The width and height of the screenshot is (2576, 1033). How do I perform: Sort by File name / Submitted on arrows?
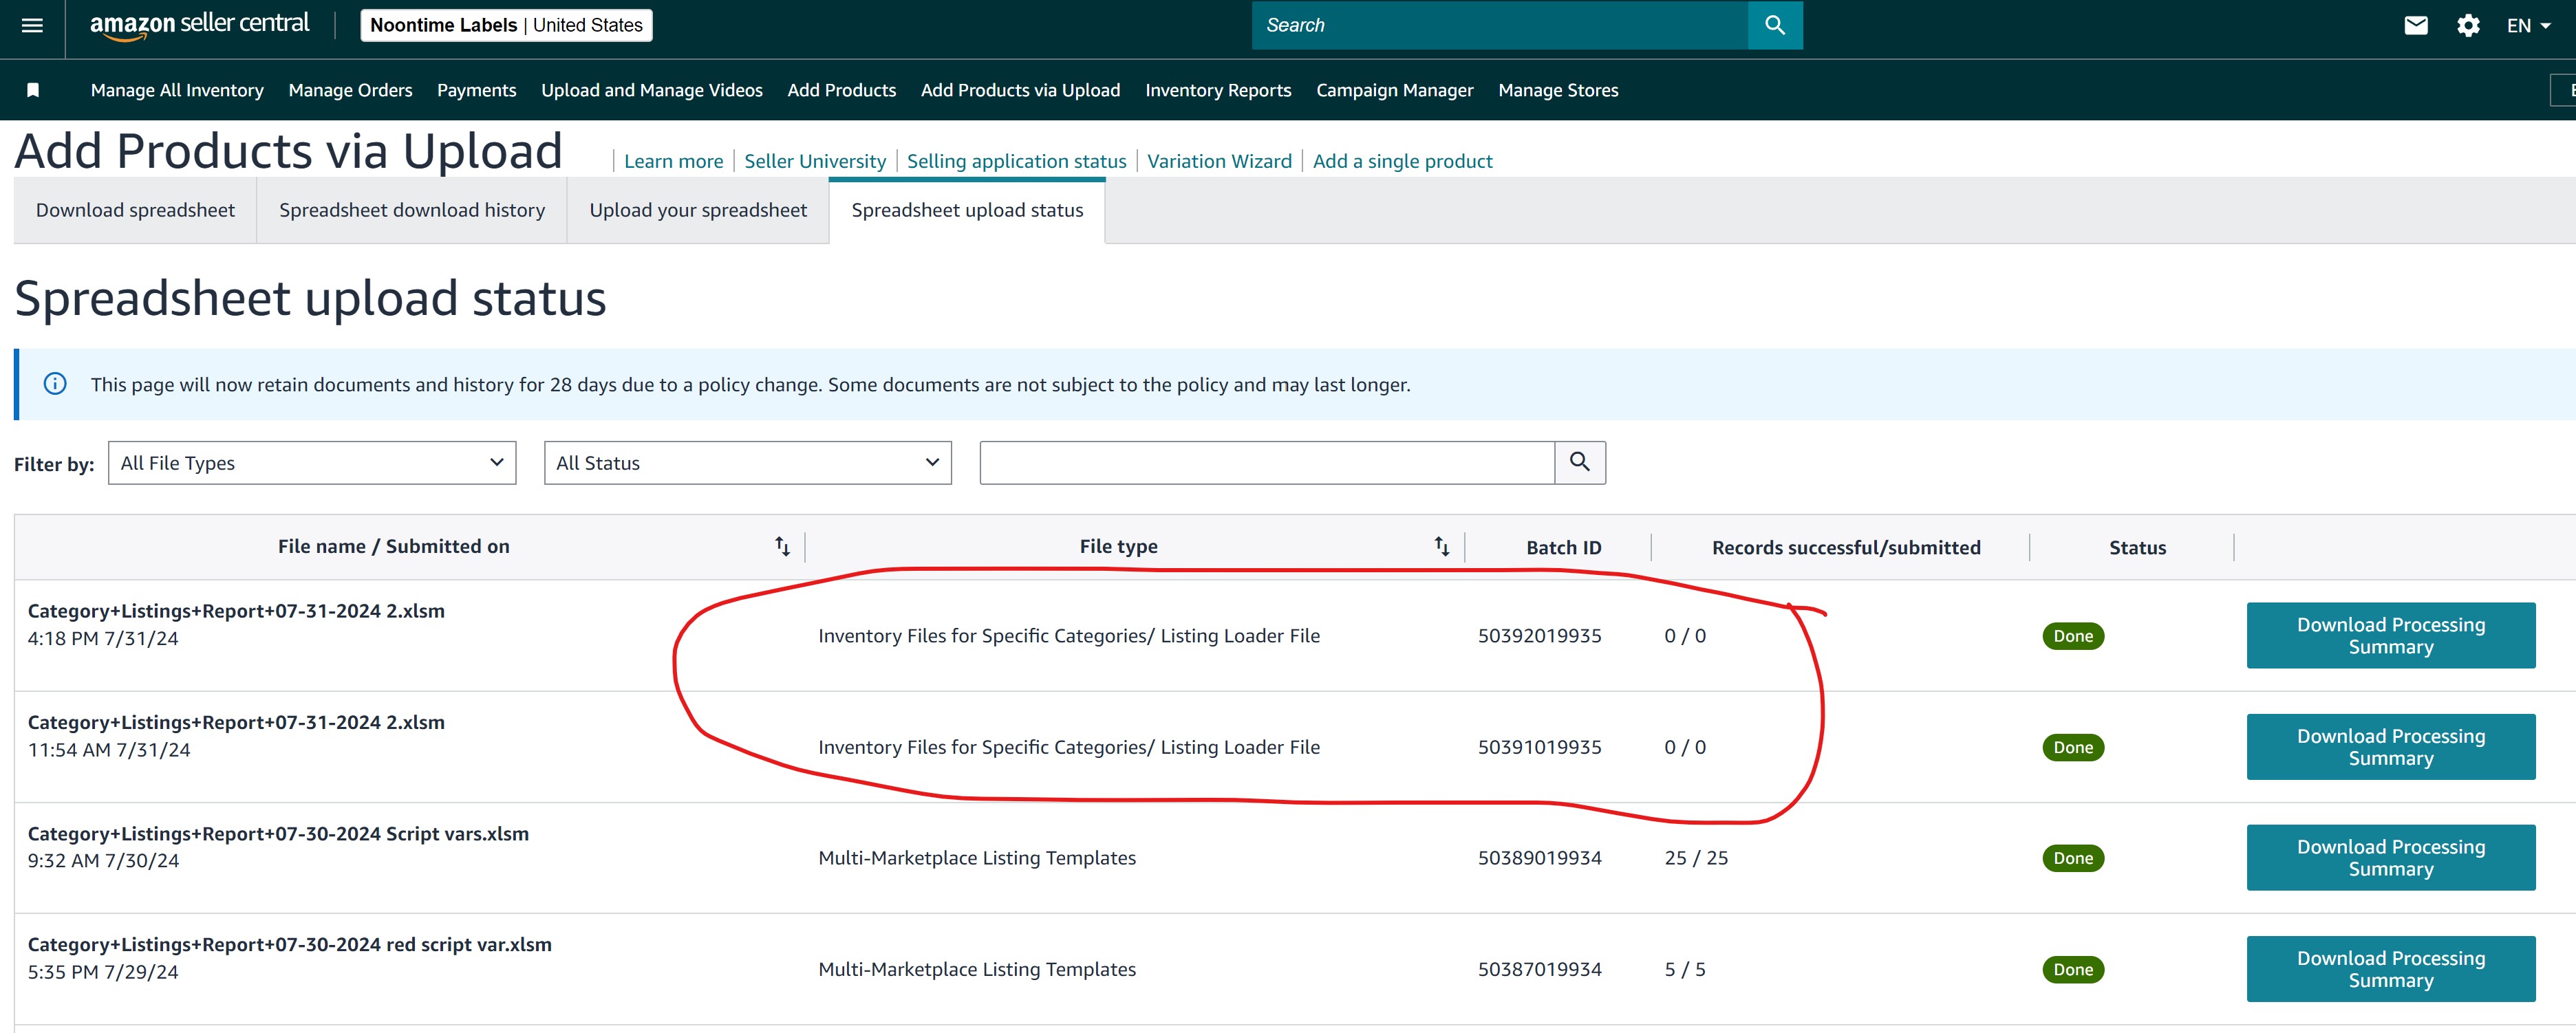(x=782, y=546)
